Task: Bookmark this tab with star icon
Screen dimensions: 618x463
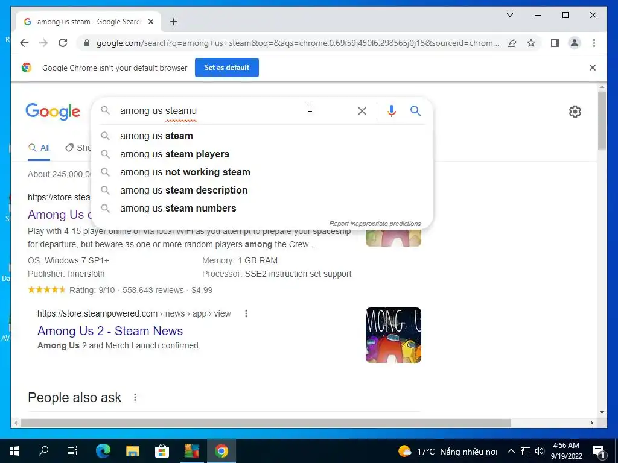Action: (x=531, y=43)
